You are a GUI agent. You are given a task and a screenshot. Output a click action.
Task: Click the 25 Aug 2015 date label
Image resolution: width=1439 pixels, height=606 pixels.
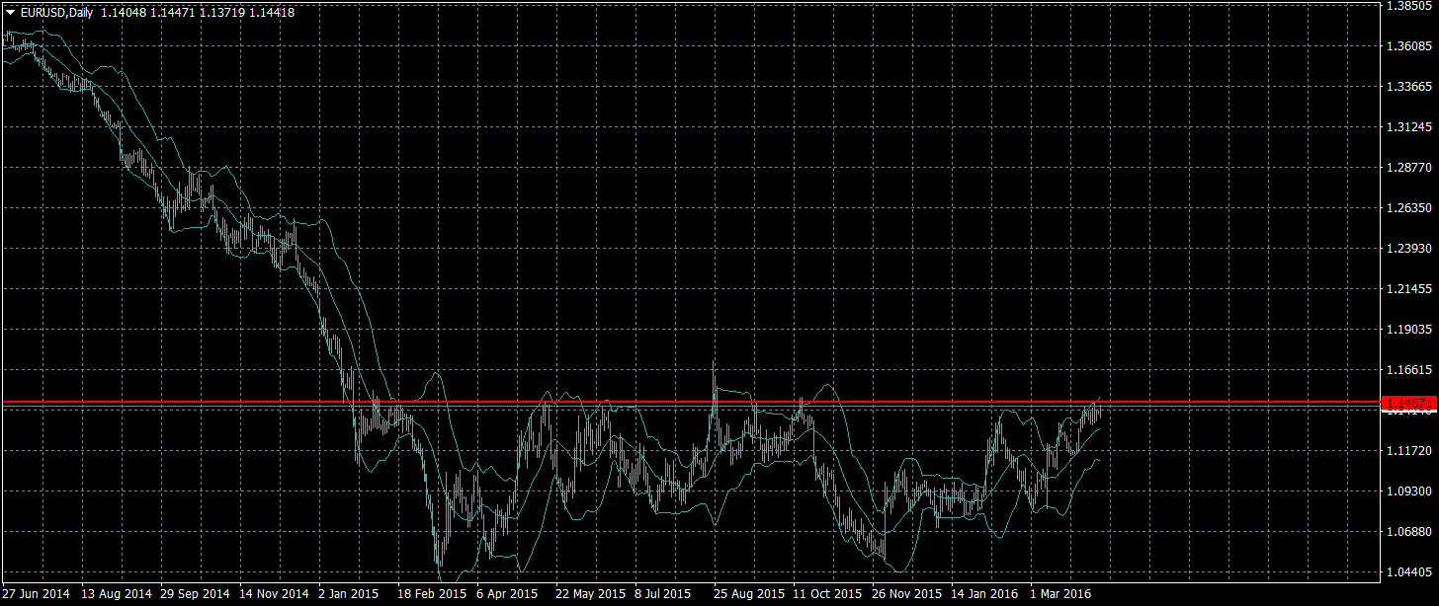749,594
